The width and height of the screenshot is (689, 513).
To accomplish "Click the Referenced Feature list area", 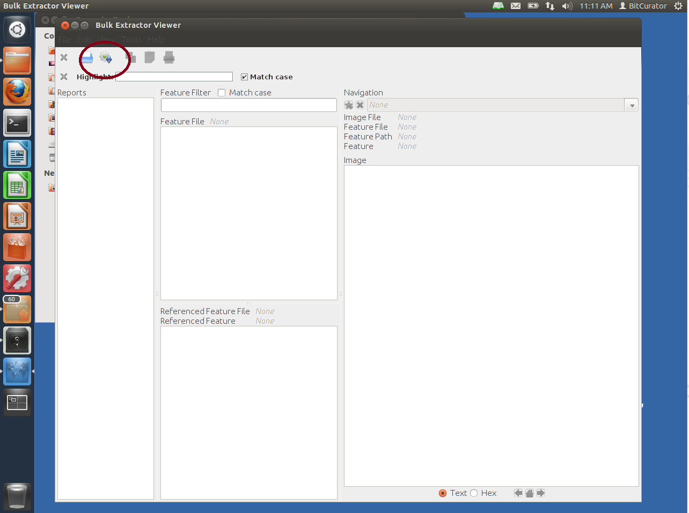I will click(x=249, y=413).
